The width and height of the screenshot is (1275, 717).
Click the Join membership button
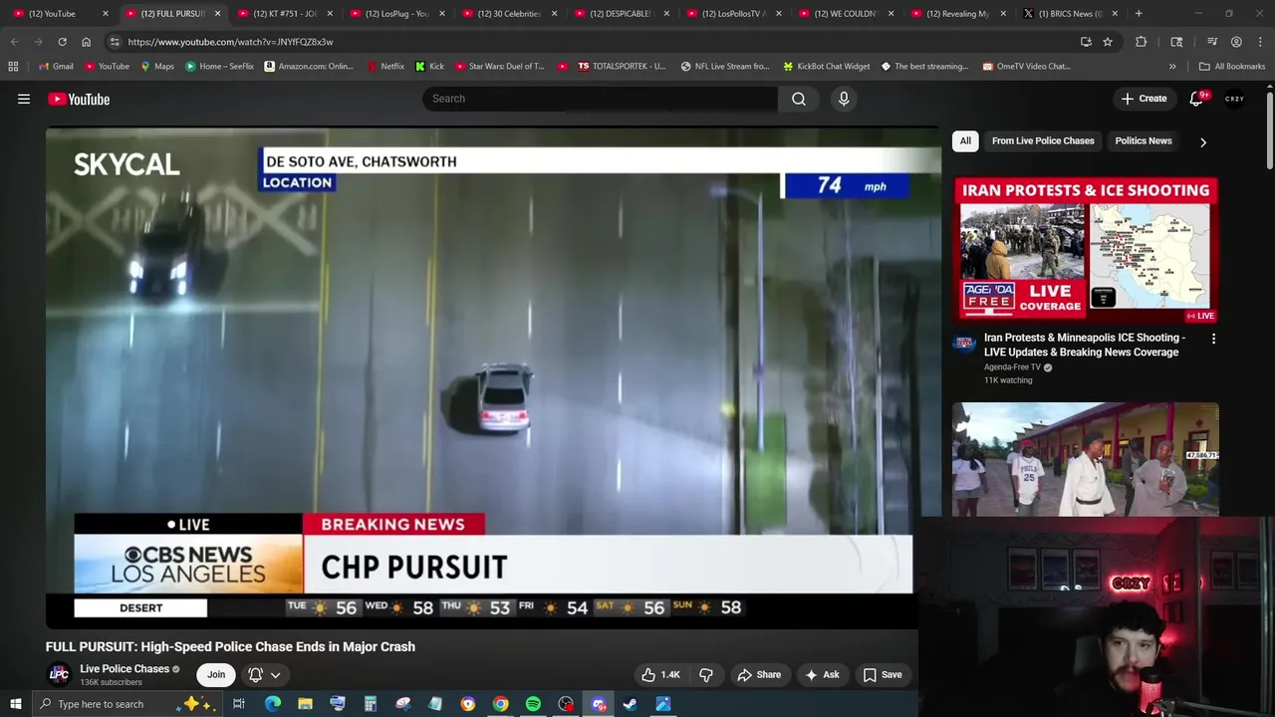[x=216, y=675]
